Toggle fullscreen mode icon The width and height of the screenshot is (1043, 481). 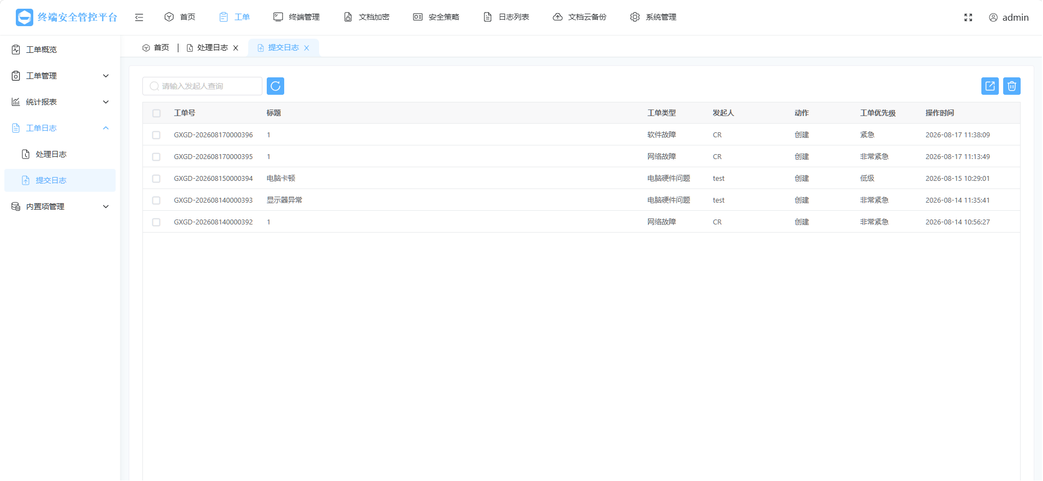968,17
